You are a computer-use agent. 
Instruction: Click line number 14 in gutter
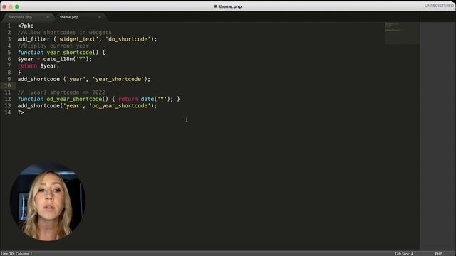8,112
